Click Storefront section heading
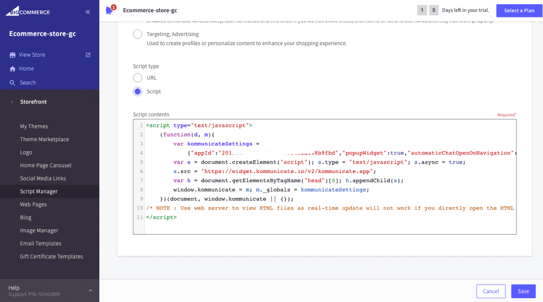The height and width of the screenshot is (302, 543). (33, 101)
